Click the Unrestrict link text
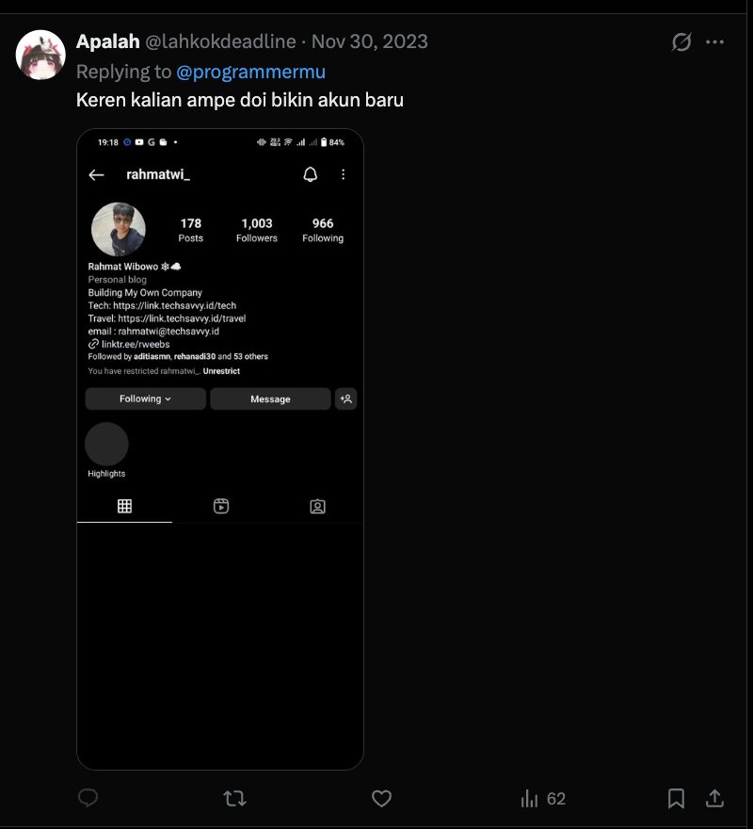Image resolution: width=753 pixels, height=829 pixels. pyautogui.click(x=221, y=371)
